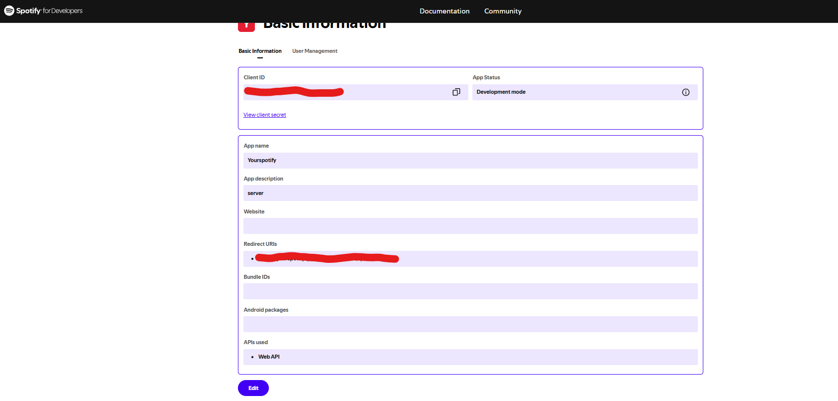Click the redacted Redirect URIs entry
The image size is (838, 401).
point(327,258)
